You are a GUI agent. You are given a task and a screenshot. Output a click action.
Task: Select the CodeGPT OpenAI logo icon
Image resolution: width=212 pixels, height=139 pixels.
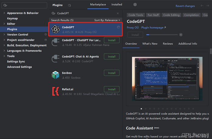[56, 29]
